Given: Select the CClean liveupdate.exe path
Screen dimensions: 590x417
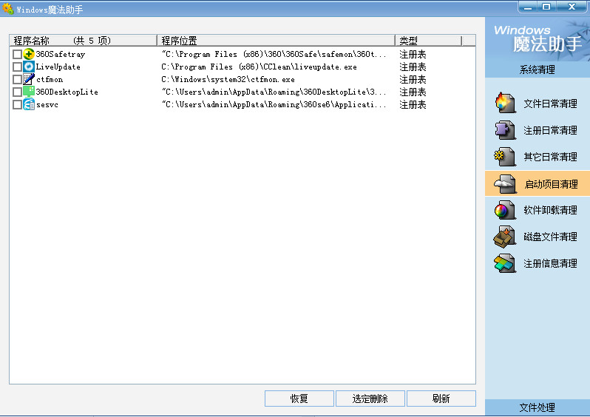Looking at the screenshot, I should click(259, 67).
